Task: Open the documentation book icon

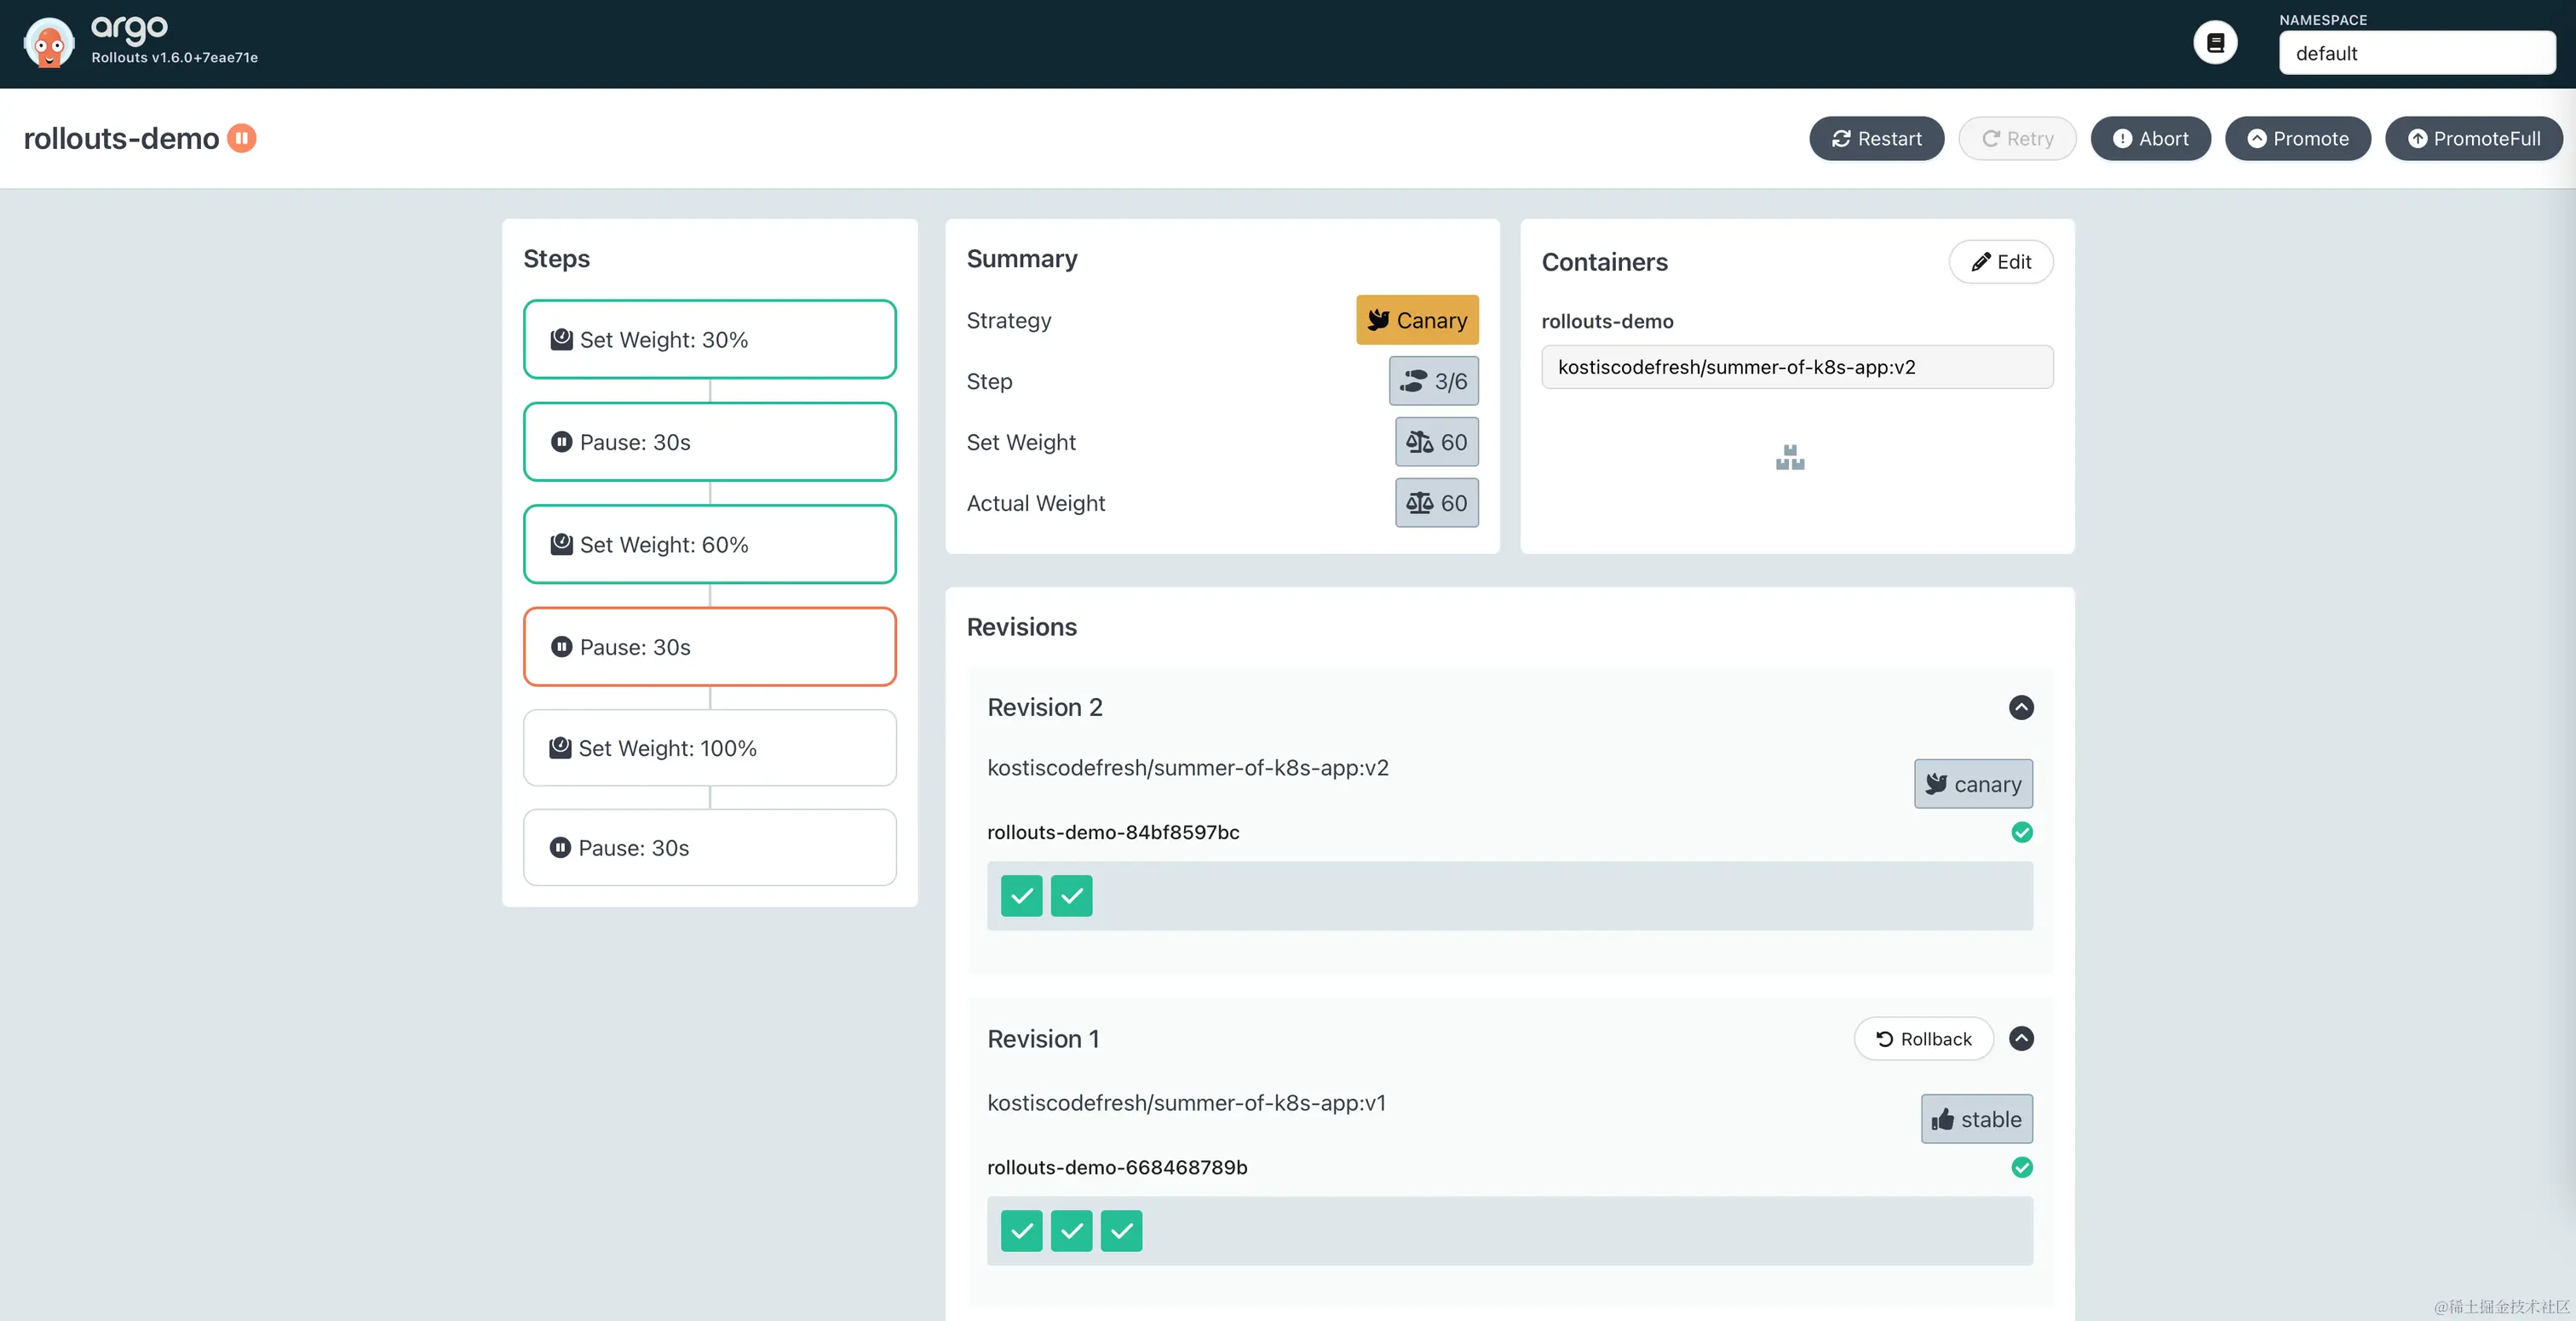Action: tap(2215, 43)
